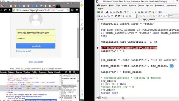This screenshot has width=179, height=101.
Task: Open Properties Window icon in VBA toolbar
Action: click(x=150, y=12)
